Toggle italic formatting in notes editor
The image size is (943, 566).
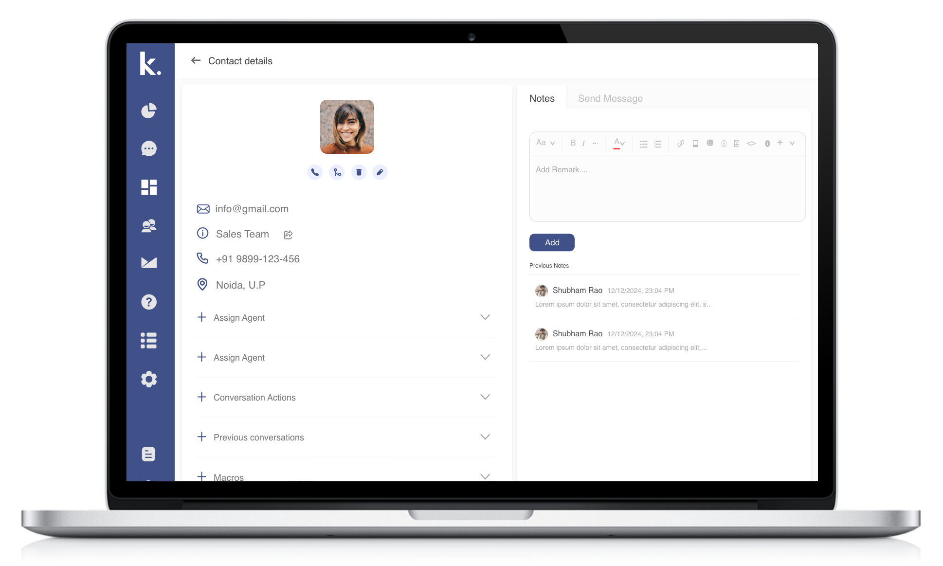[583, 143]
